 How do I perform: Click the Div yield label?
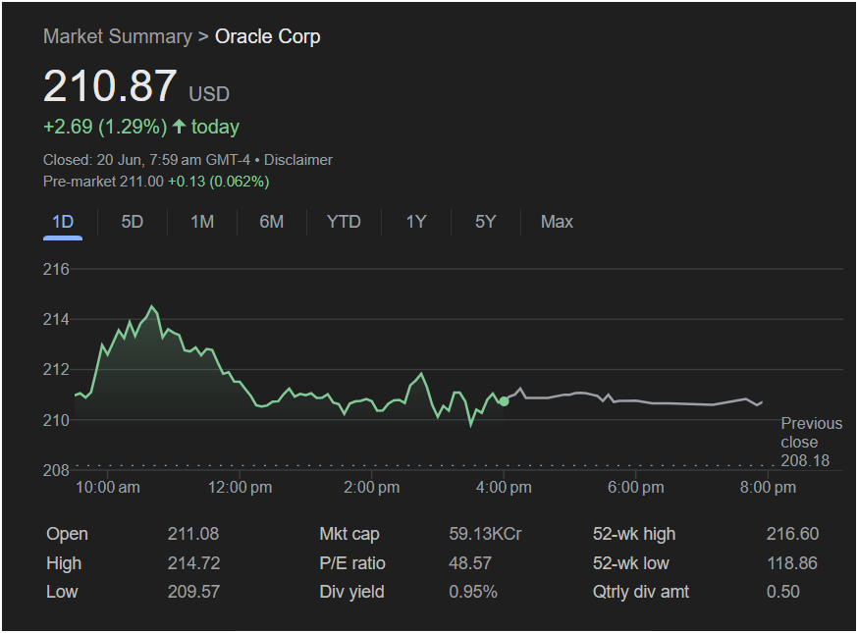(351, 592)
